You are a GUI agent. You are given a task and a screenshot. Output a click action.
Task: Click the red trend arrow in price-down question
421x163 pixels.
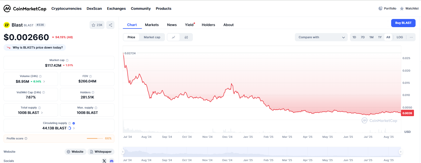(8, 47)
